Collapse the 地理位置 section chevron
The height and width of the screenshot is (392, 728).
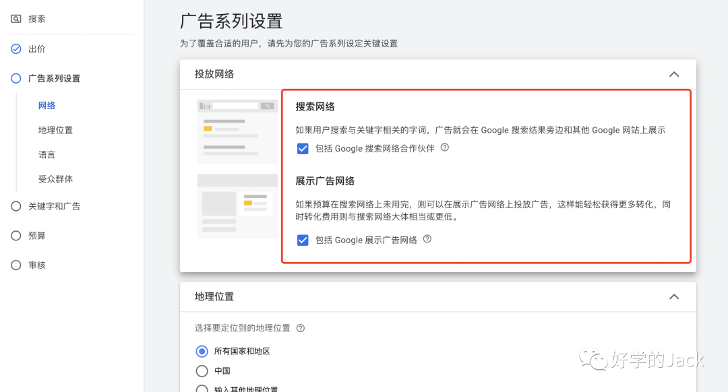point(674,297)
